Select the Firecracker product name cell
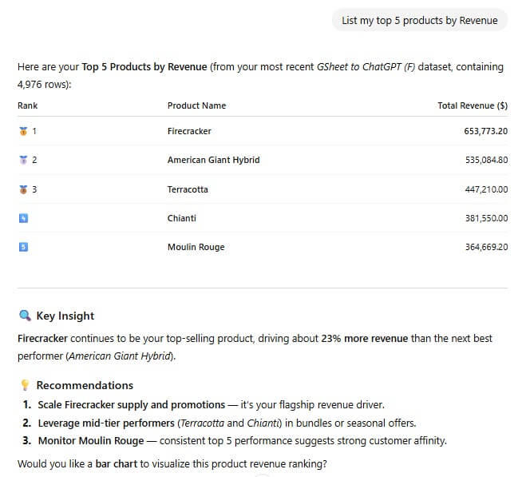Image resolution: width=526 pixels, height=477 pixels. click(189, 131)
